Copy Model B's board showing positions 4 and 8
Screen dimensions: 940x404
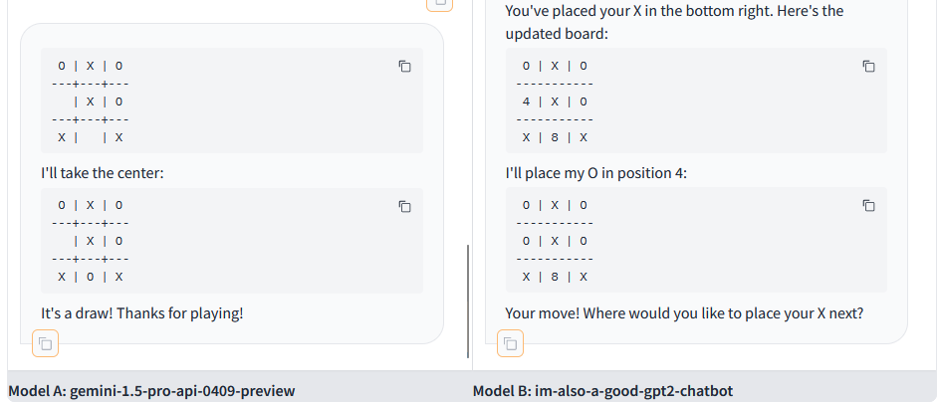(x=868, y=66)
